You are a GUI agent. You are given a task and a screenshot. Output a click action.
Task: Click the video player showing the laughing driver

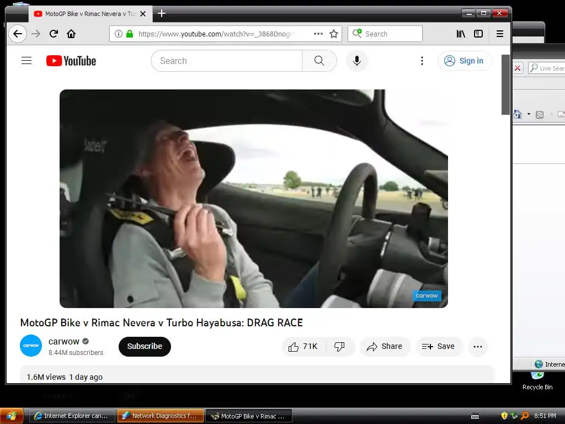point(254,199)
